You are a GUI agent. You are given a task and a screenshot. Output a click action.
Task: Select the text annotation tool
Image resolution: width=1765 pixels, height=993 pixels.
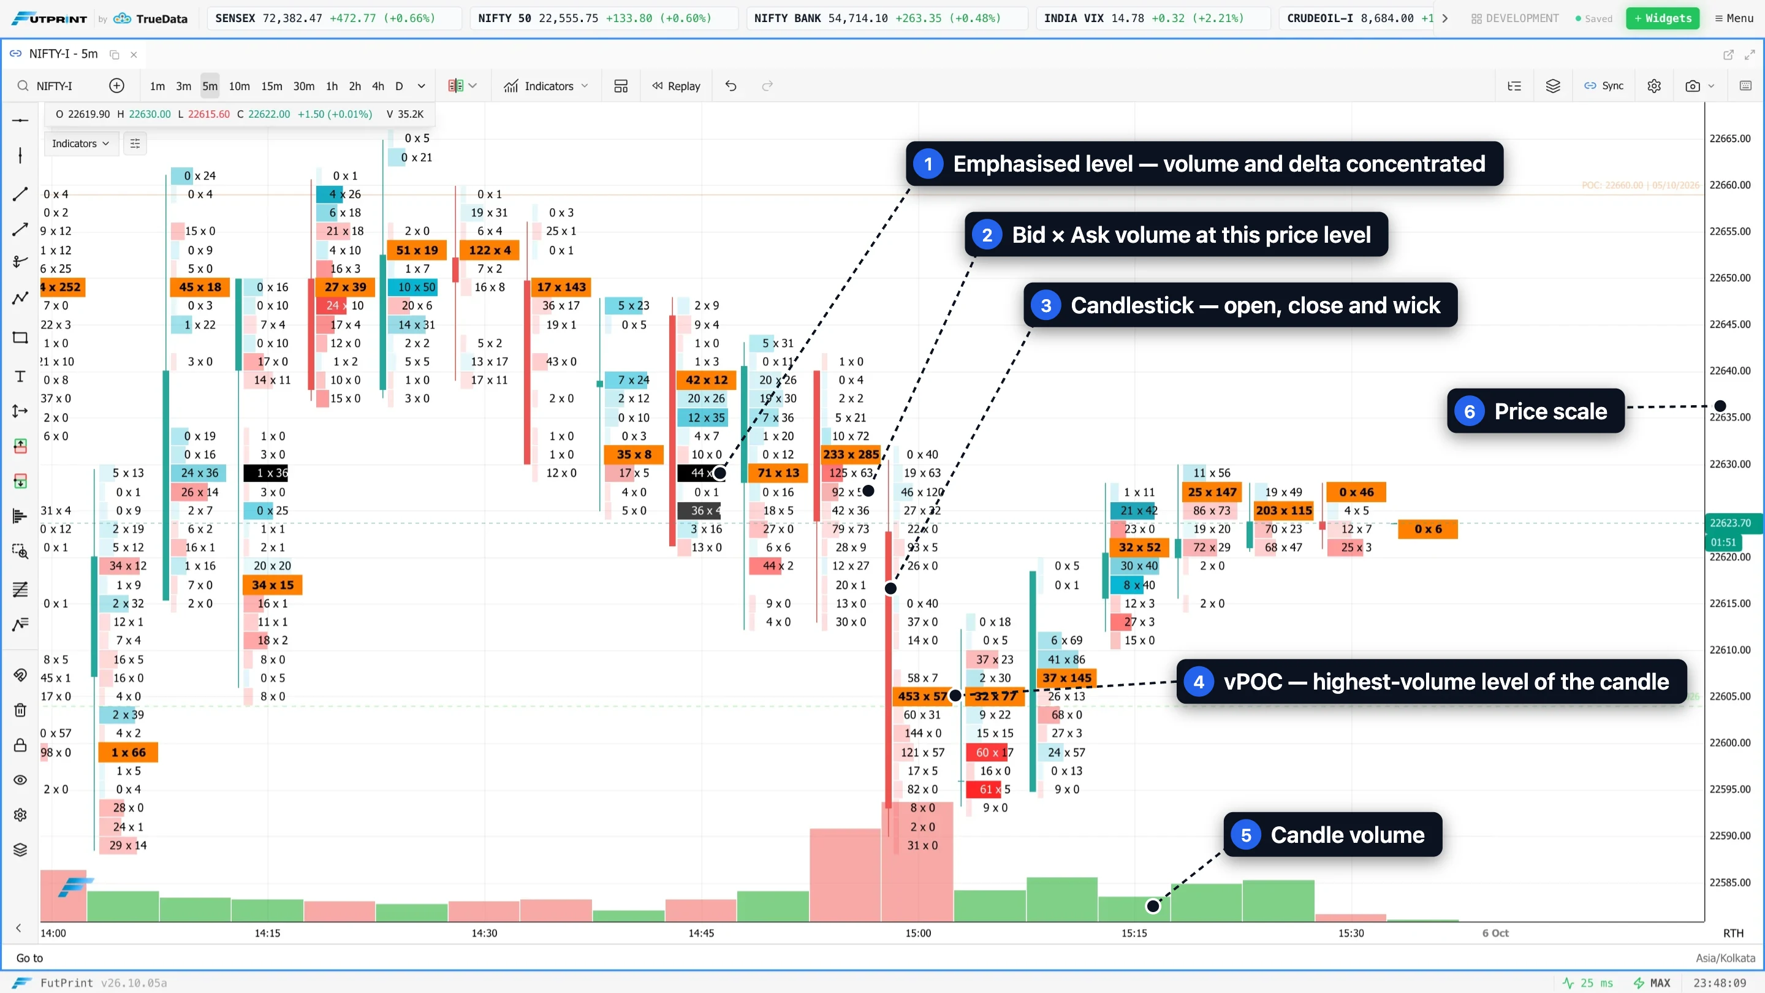20,376
